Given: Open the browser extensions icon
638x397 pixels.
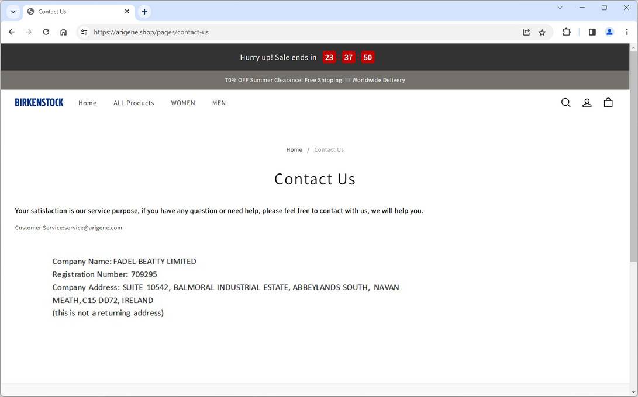Looking at the screenshot, I should click(x=566, y=32).
